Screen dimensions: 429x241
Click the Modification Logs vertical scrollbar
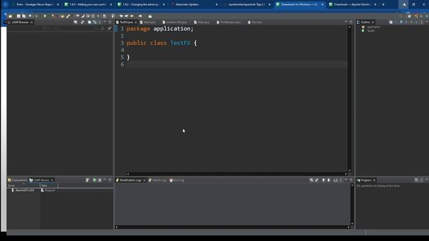pos(352,204)
